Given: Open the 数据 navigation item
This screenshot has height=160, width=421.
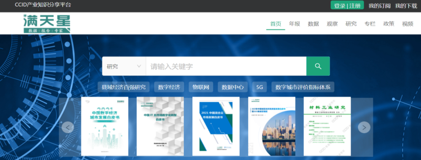Looking at the screenshot, I should [x=313, y=24].
